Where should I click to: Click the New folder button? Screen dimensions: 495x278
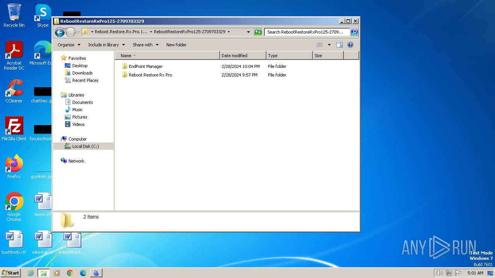pos(176,45)
